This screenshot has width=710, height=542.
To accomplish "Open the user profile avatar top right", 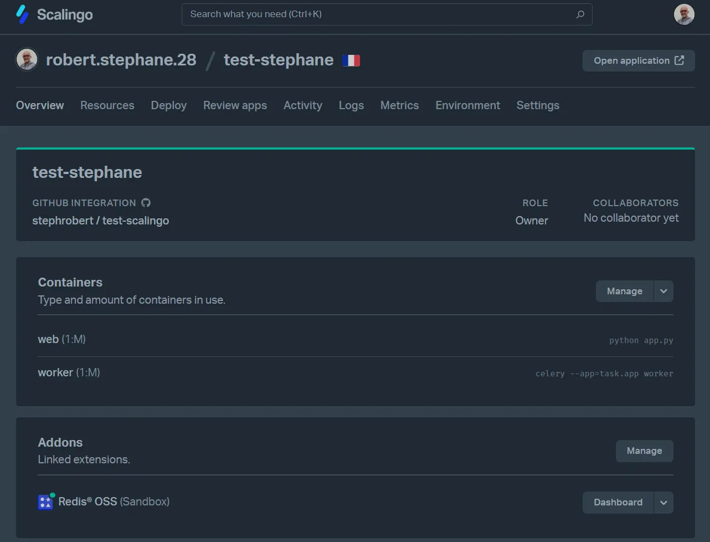I will (x=684, y=14).
